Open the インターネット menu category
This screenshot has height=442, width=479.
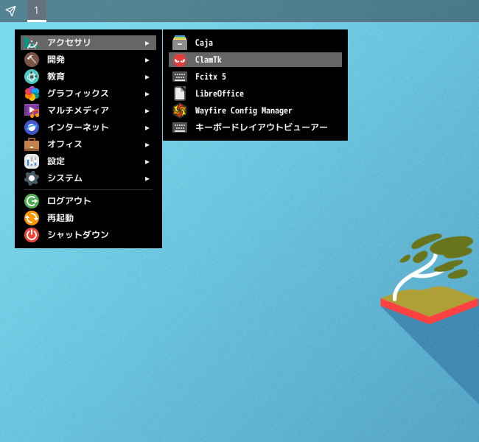[x=77, y=127]
